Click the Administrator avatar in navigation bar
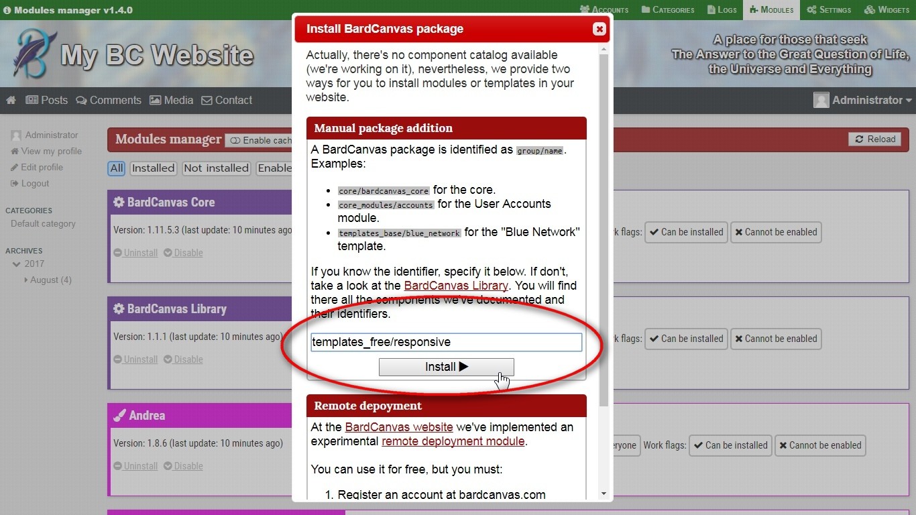The height and width of the screenshot is (515, 916). coord(821,100)
